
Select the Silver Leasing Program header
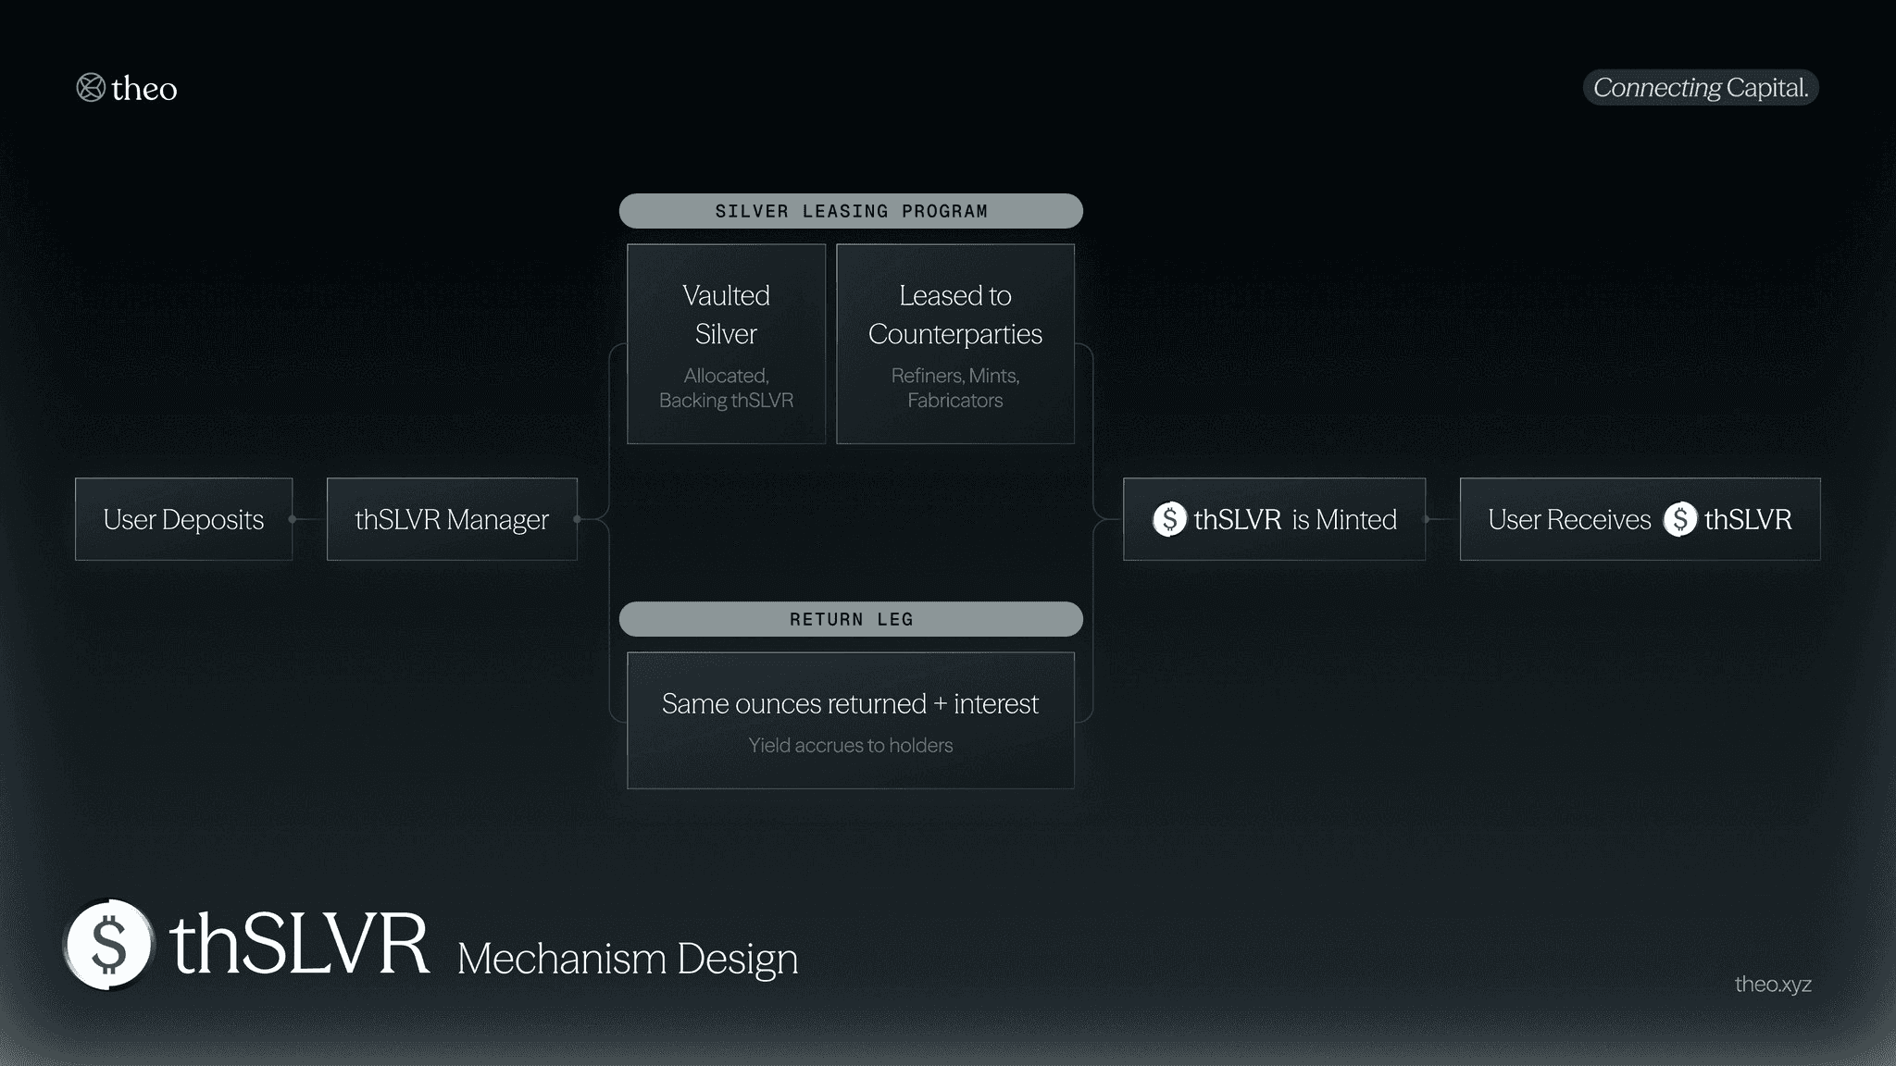(x=851, y=211)
